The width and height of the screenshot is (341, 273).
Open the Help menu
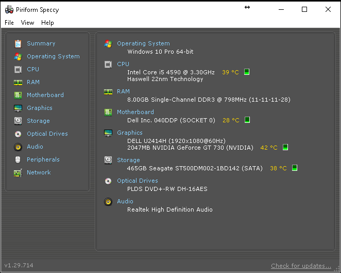click(47, 23)
